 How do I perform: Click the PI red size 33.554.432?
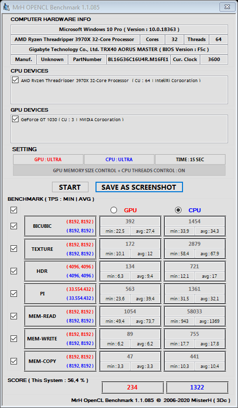80,289
